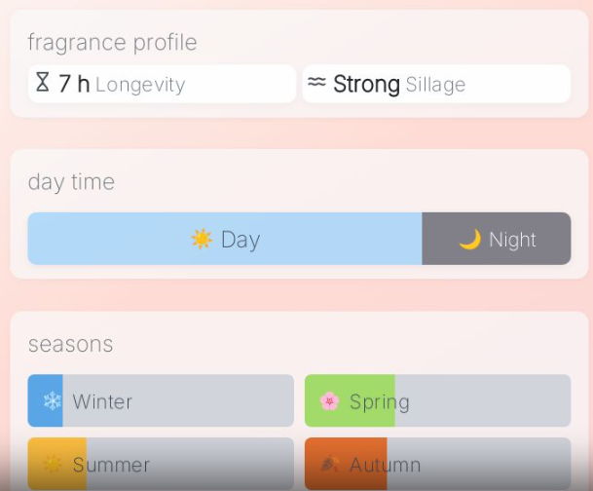The image size is (593, 491).
Task: Click the Autumn season bar
Action: (x=437, y=464)
